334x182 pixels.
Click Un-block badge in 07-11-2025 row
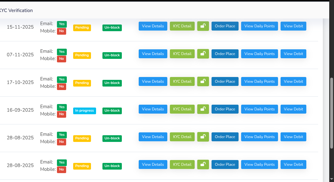112,55
